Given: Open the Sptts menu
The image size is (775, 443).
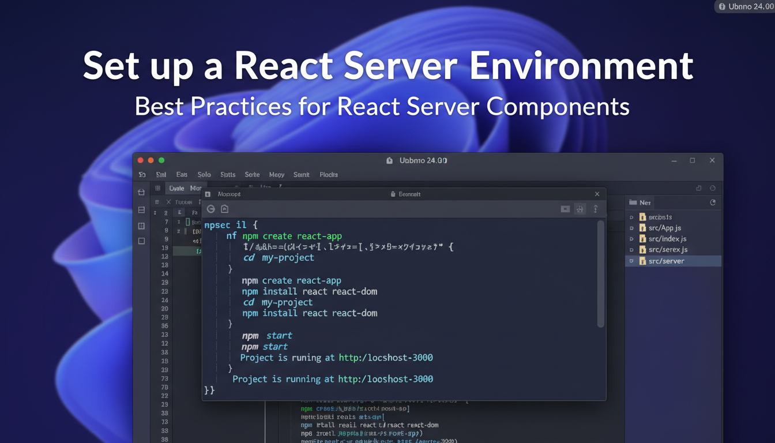Looking at the screenshot, I should coord(228,174).
